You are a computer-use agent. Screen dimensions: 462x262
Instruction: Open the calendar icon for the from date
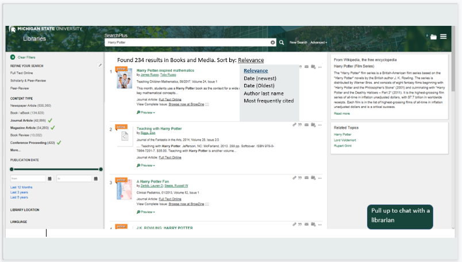[x=49, y=179]
